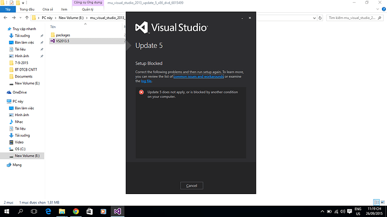Open OS (C:) drive in sidebar
Viewport: 387px width, 217px height.
click(x=20, y=149)
